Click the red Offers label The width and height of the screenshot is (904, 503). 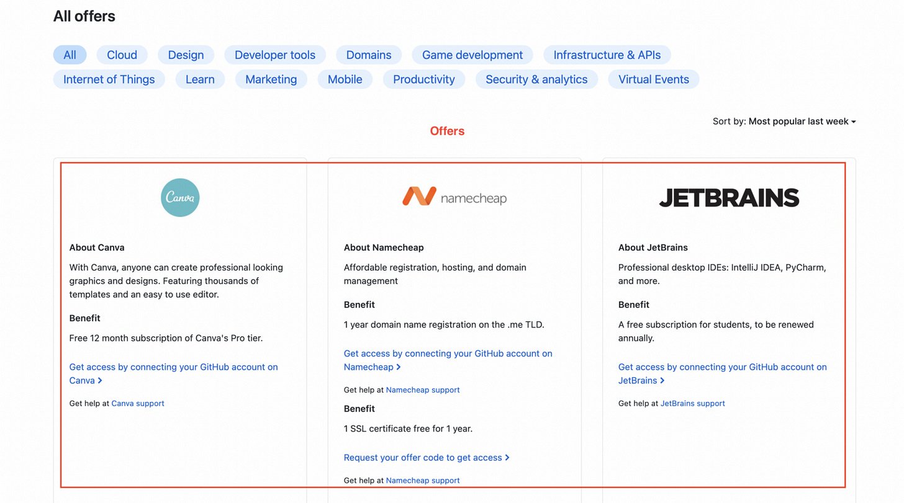coord(447,131)
